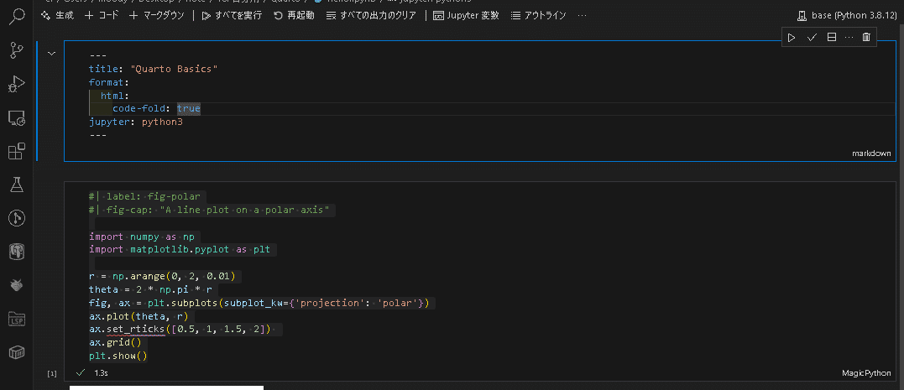
Task: Run the selected YAML cell
Action: 792,38
